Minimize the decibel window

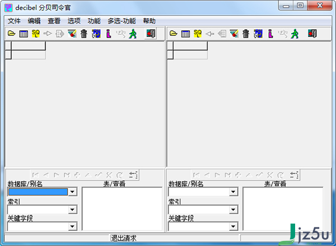click(286, 6)
